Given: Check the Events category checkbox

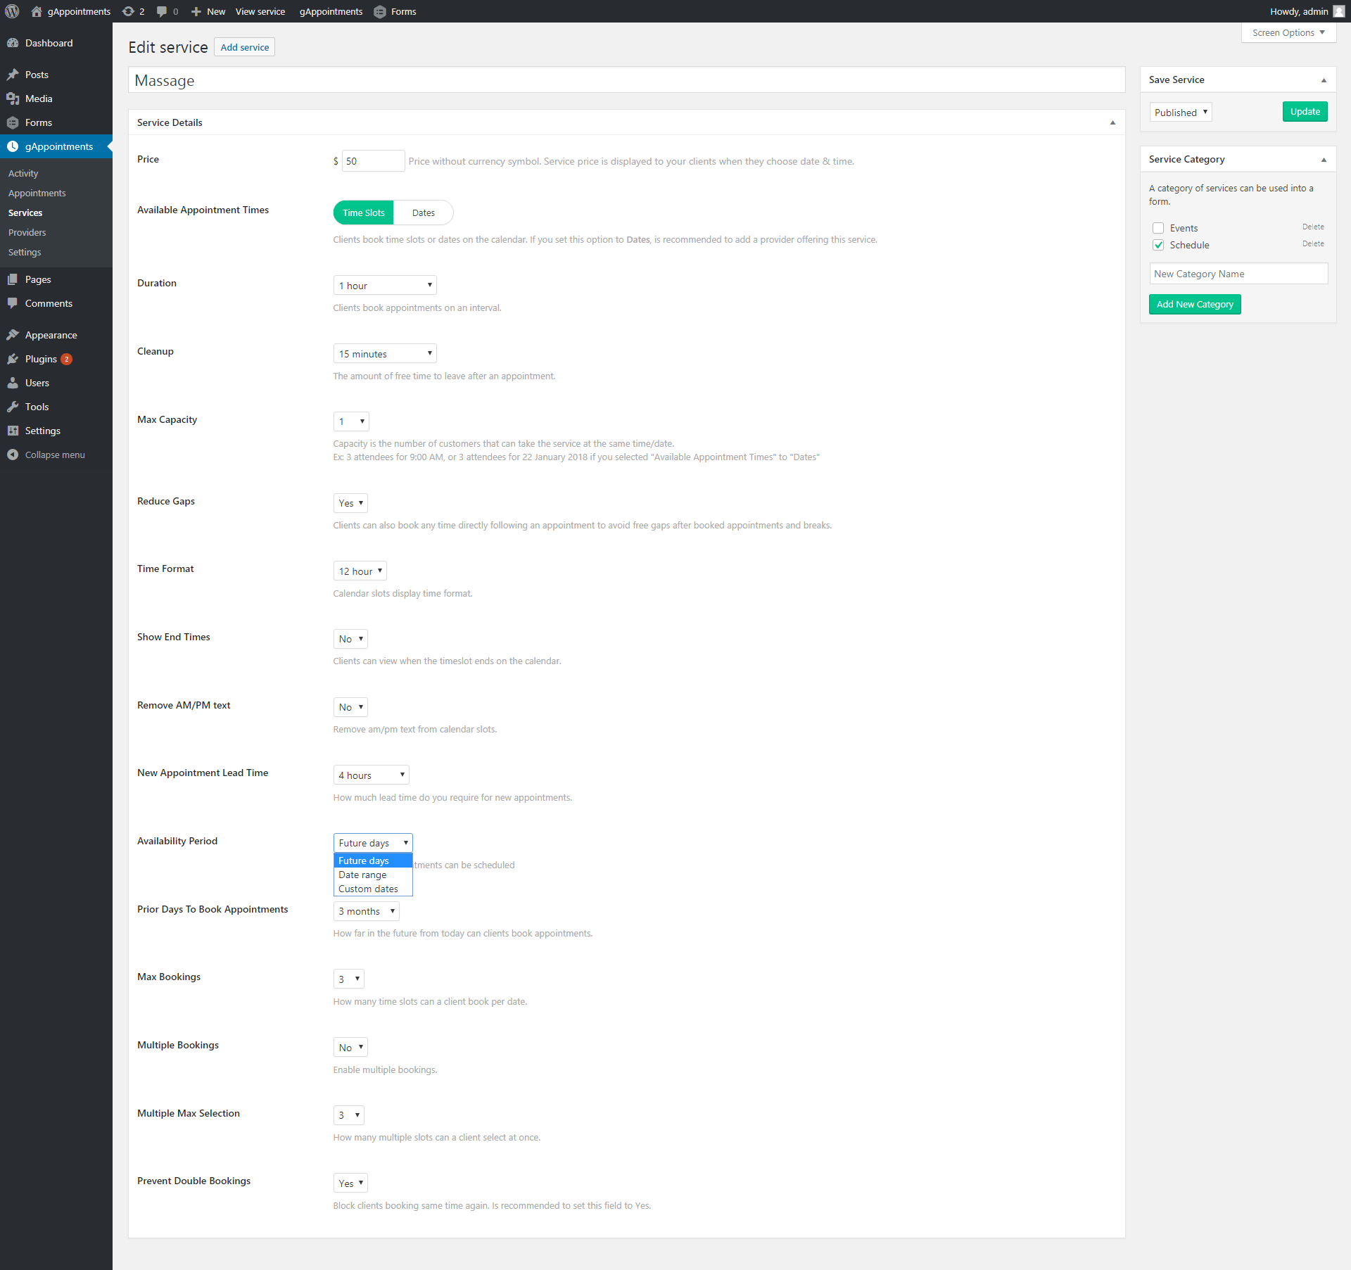Looking at the screenshot, I should click(1158, 228).
